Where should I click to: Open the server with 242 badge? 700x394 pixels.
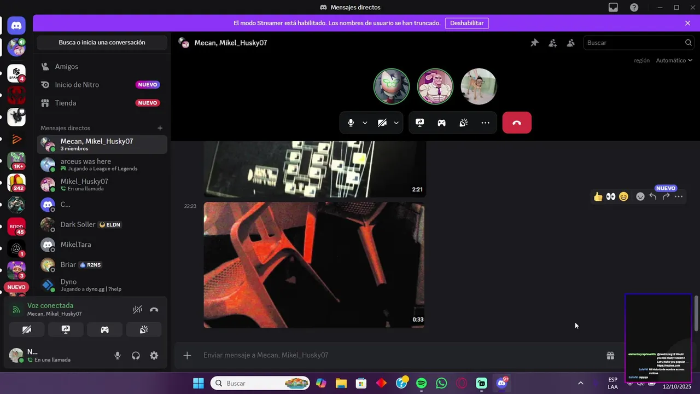(16, 182)
